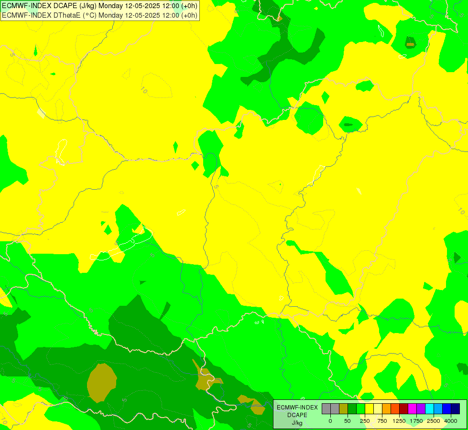
Task: Click the legend tick value '250'
Action: tap(365, 421)
